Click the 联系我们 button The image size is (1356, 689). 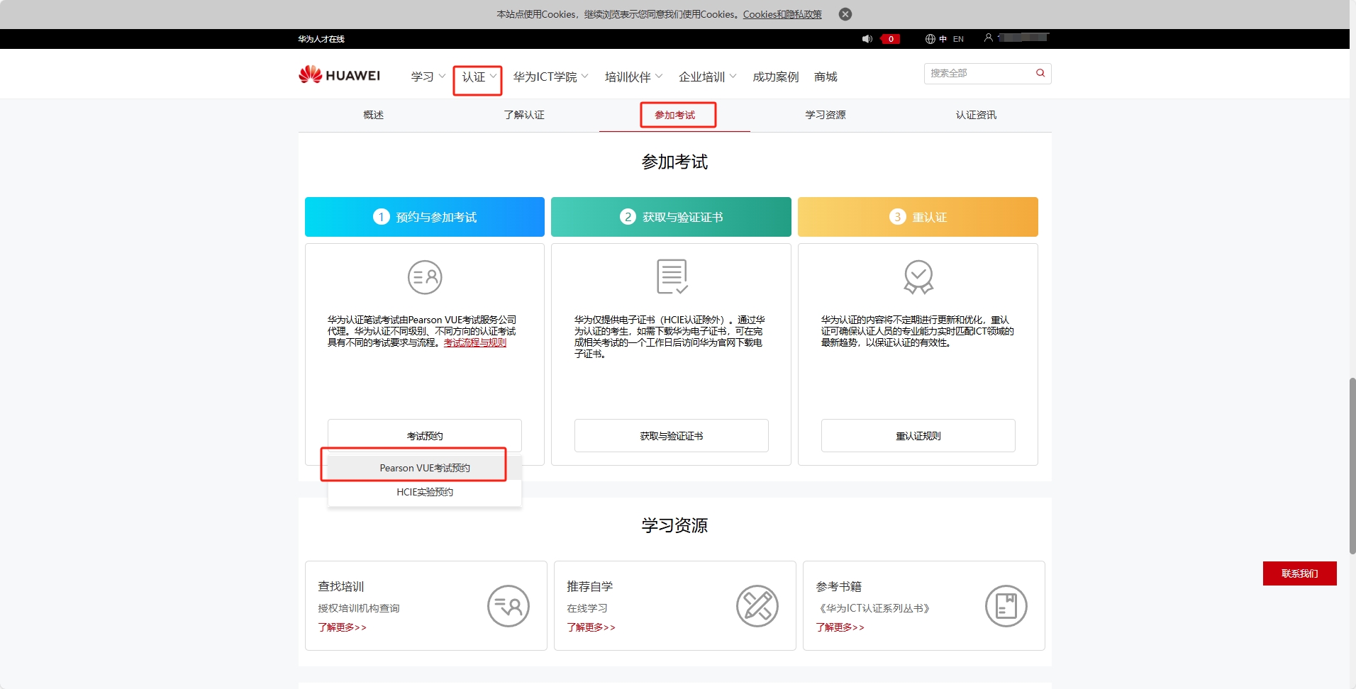tap(1300, 573)
